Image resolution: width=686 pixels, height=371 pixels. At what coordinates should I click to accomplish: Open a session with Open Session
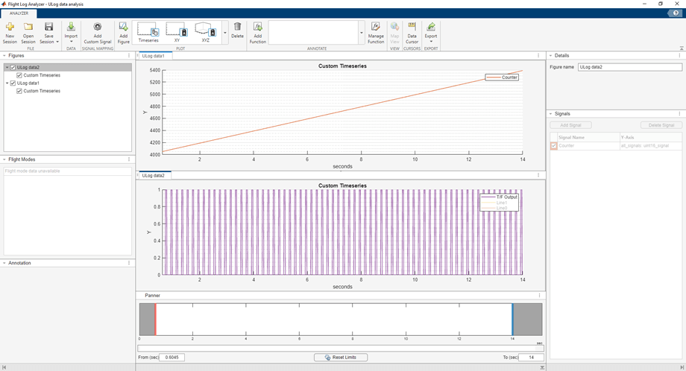tap(28, 28)
